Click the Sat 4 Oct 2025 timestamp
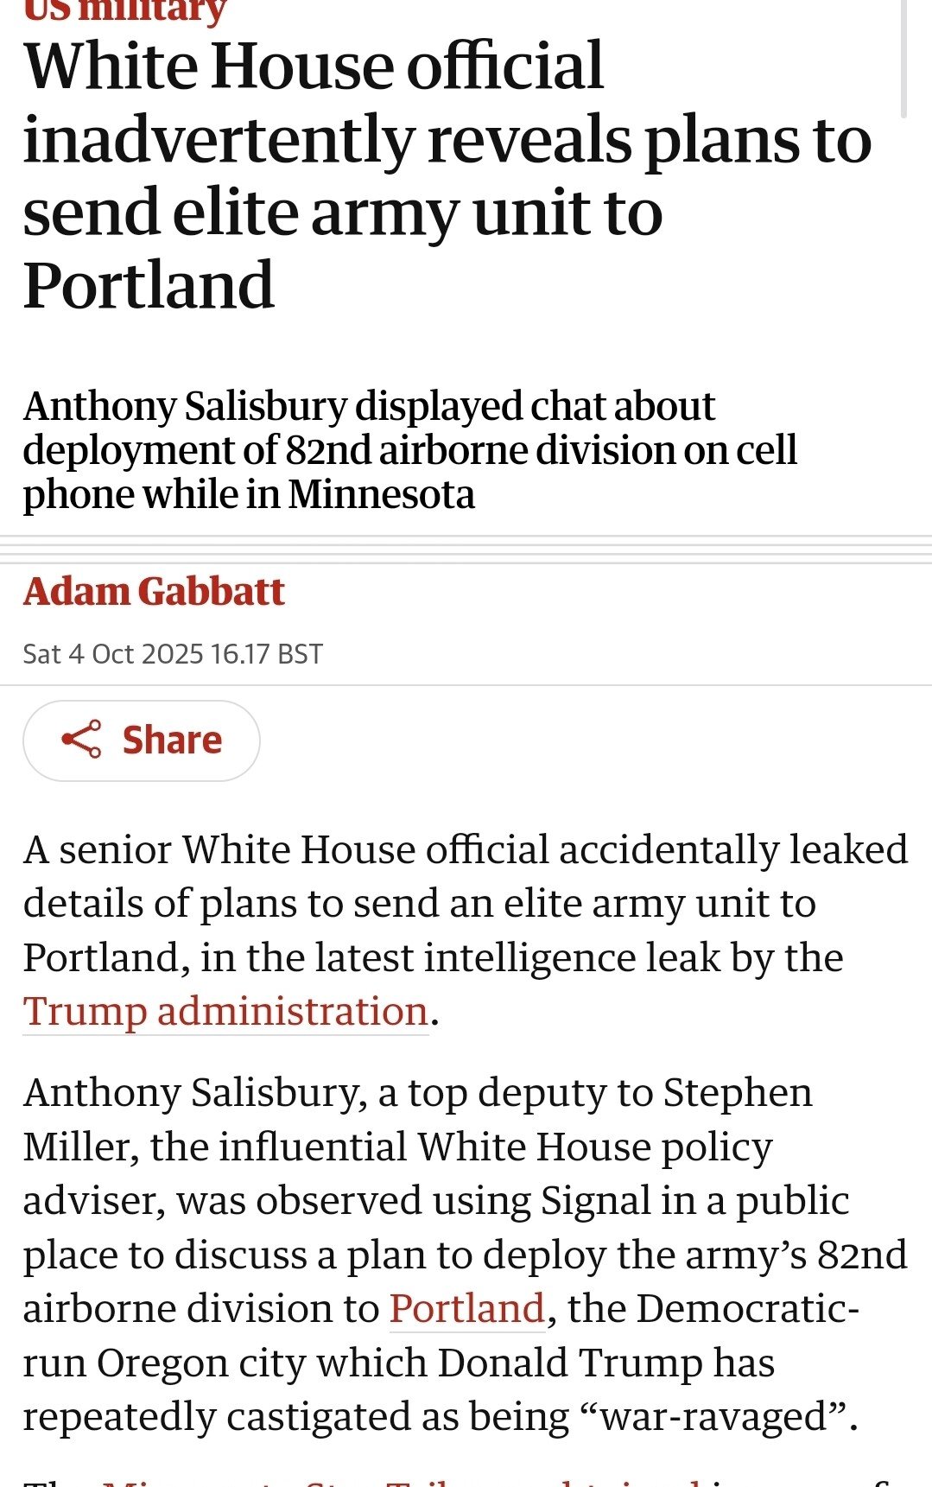 [x=173, y=654]
